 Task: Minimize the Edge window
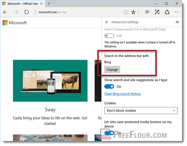[156, 4]
